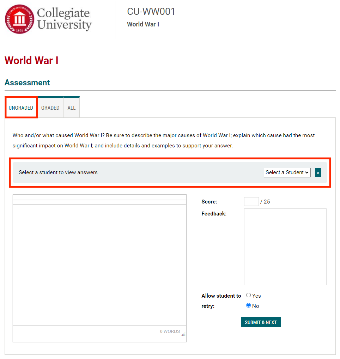Viewport: 340px width, 359px height.
Task: Click the red World War I page title
Action: (x=31, y=61)
